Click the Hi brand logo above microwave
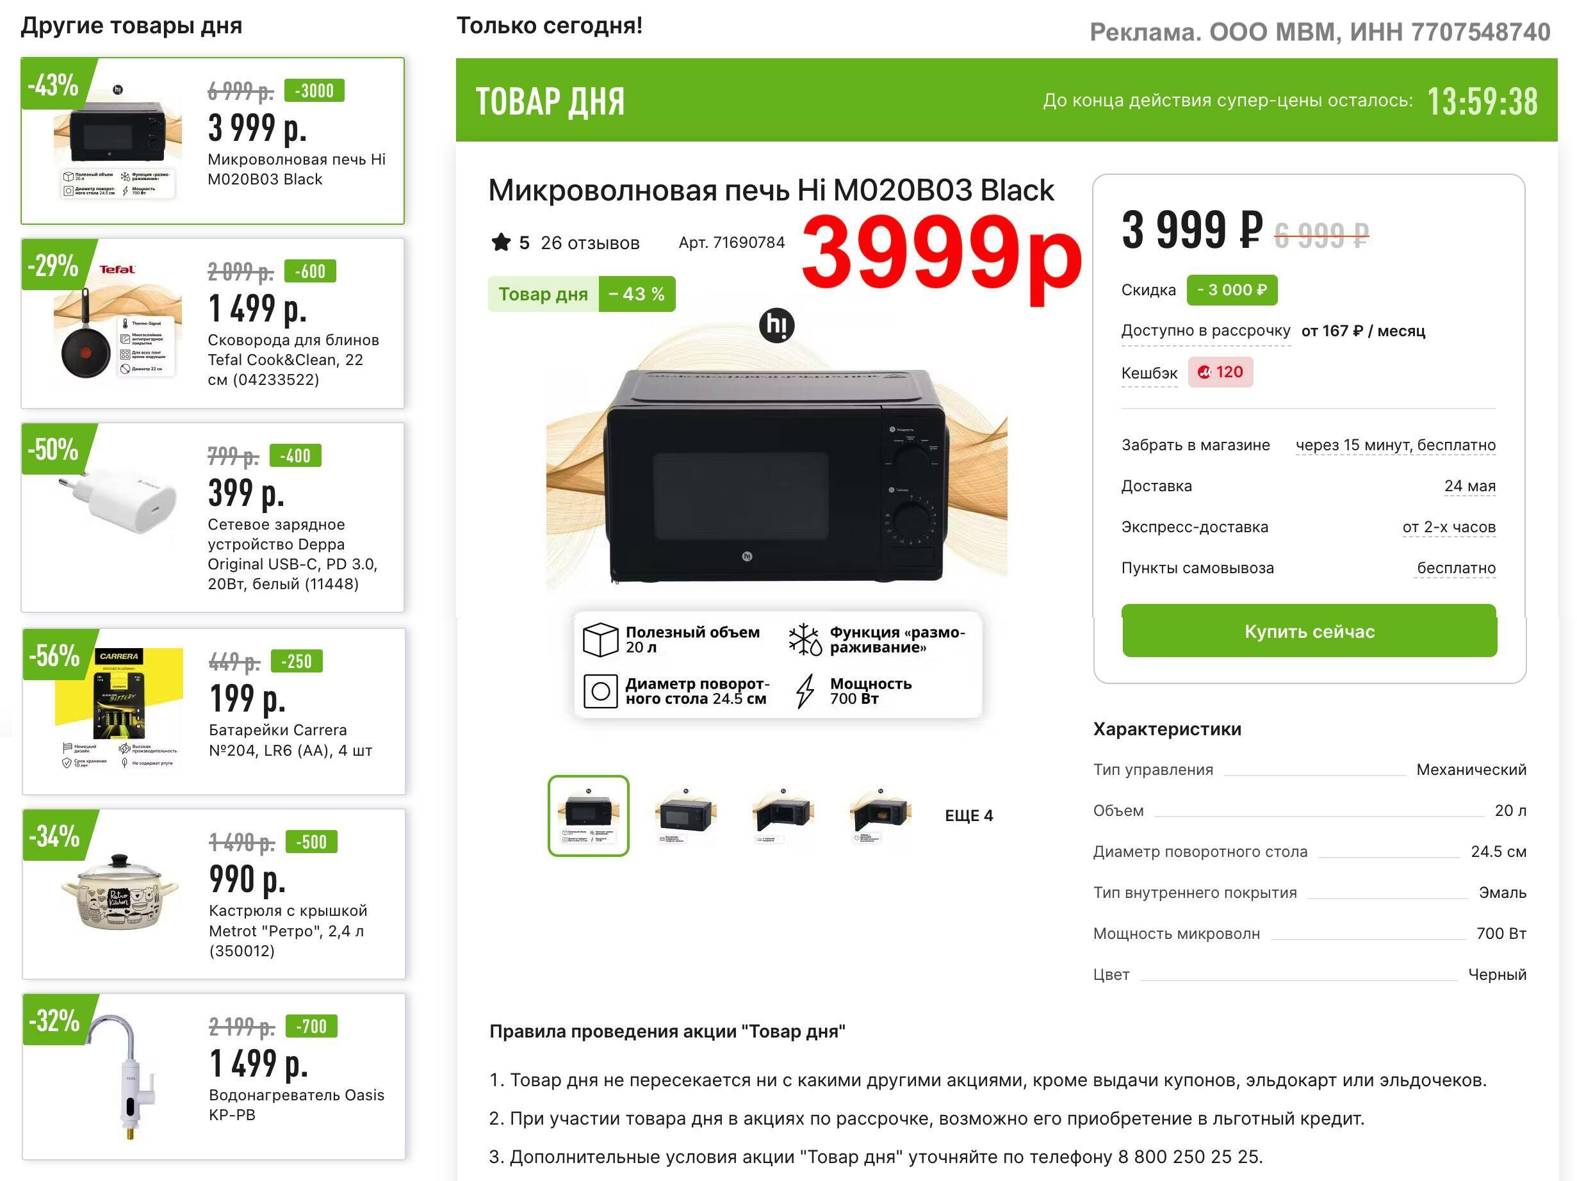 click(776, 326)
